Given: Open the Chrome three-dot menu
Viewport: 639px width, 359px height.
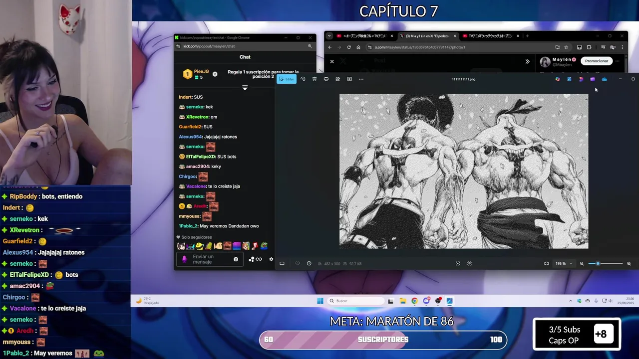Looking at the screenshot, I should click(622, 47).
